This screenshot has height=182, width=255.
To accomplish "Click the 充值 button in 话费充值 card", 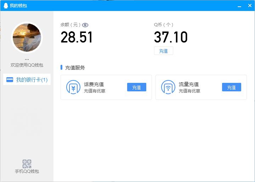I will click(137, 87).
